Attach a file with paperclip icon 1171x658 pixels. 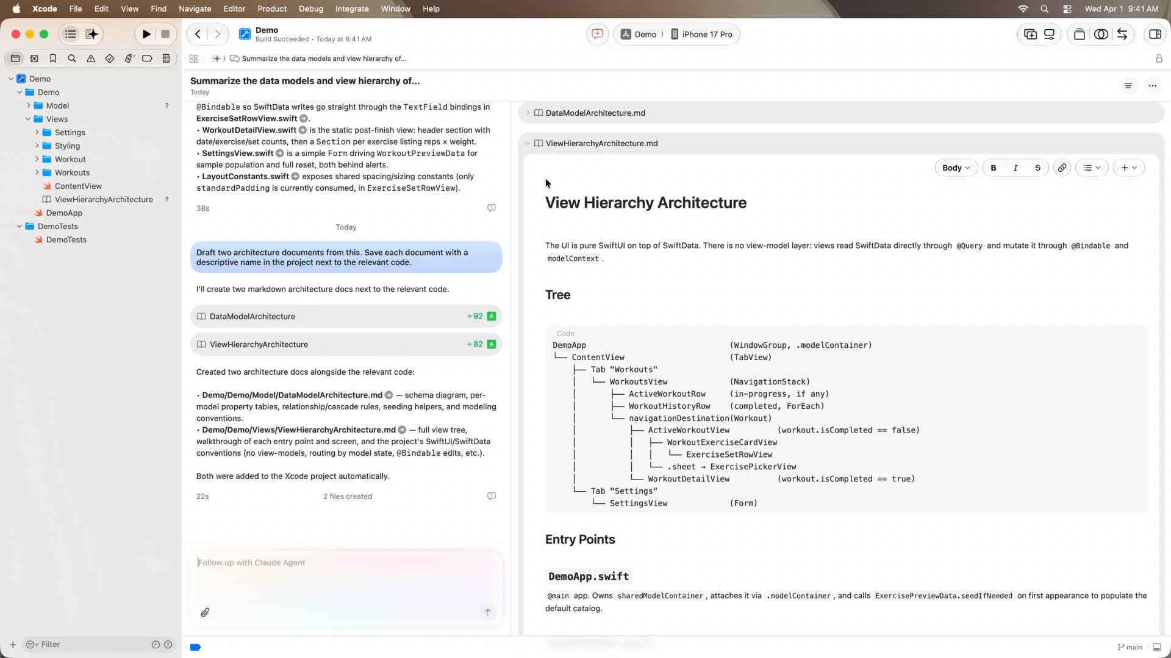(x=205, y=612)
